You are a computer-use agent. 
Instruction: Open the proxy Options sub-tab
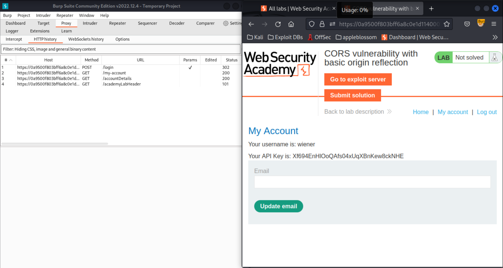(x=122, y=39)
